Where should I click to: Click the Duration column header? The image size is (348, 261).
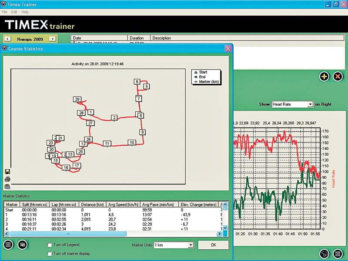[x=139, y=38]
